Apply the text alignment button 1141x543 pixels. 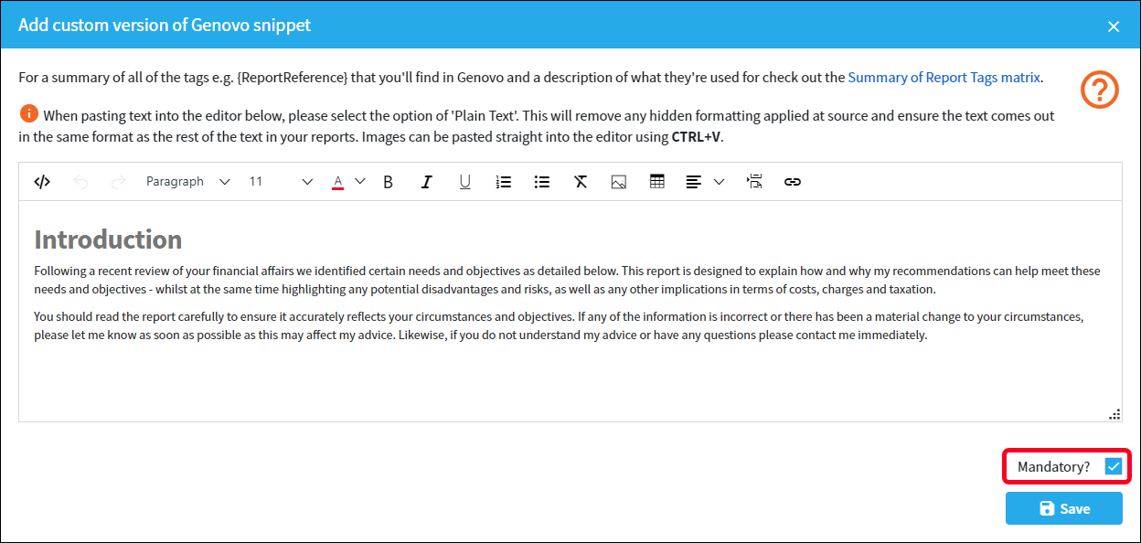[x=694, y=182]
